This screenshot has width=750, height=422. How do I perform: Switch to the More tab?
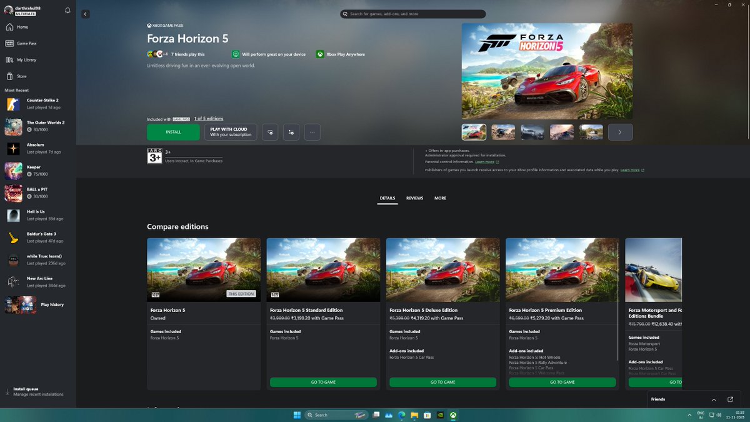tap(440, 198)
